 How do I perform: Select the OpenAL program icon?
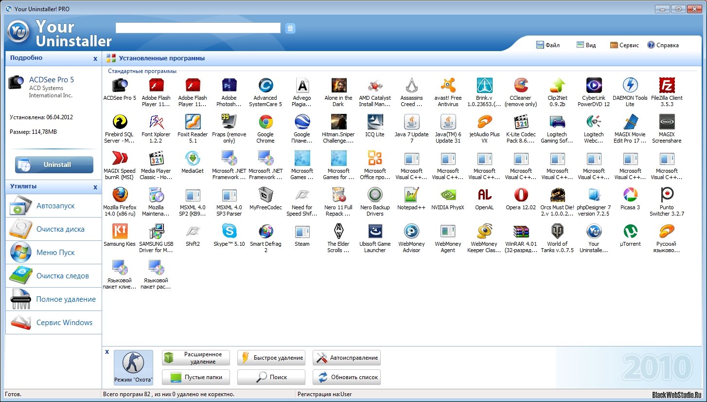point(484,195)
